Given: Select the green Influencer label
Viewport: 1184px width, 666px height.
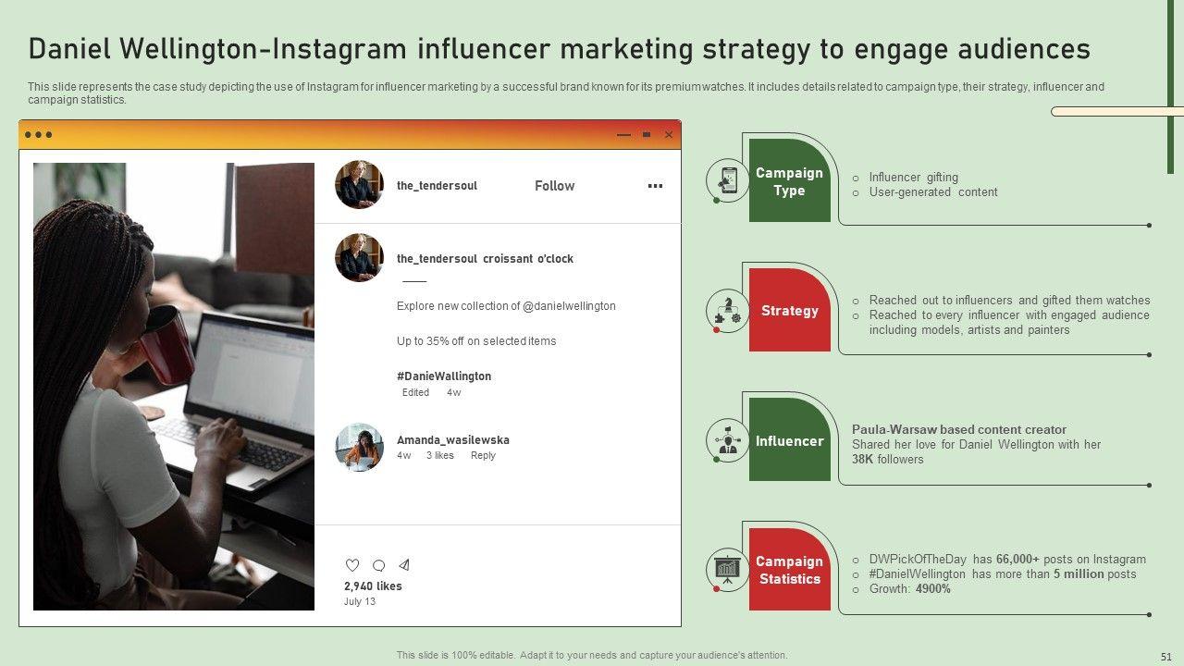Looking at the screenshot, I should pos(789,441).
